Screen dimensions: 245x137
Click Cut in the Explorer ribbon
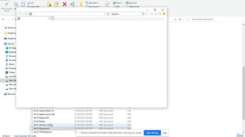[x=31, y=3]
